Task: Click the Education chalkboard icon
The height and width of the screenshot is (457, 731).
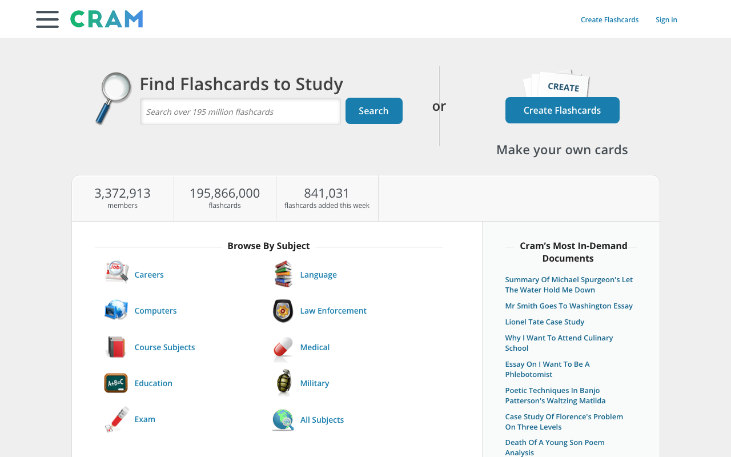Action: 116,383
